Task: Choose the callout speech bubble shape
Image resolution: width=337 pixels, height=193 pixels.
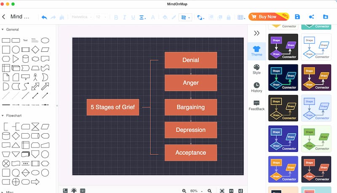Action: 25,77
